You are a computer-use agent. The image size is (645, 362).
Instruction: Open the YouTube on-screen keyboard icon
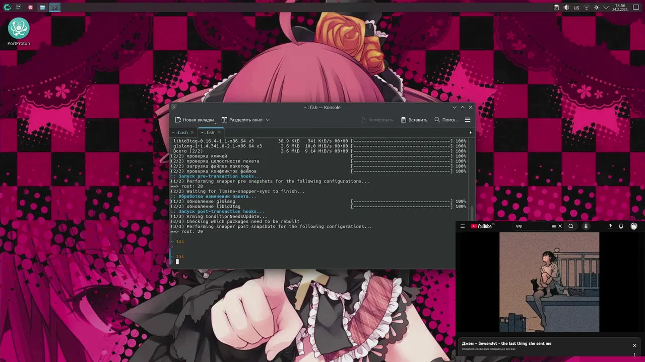tap(554, 226)
